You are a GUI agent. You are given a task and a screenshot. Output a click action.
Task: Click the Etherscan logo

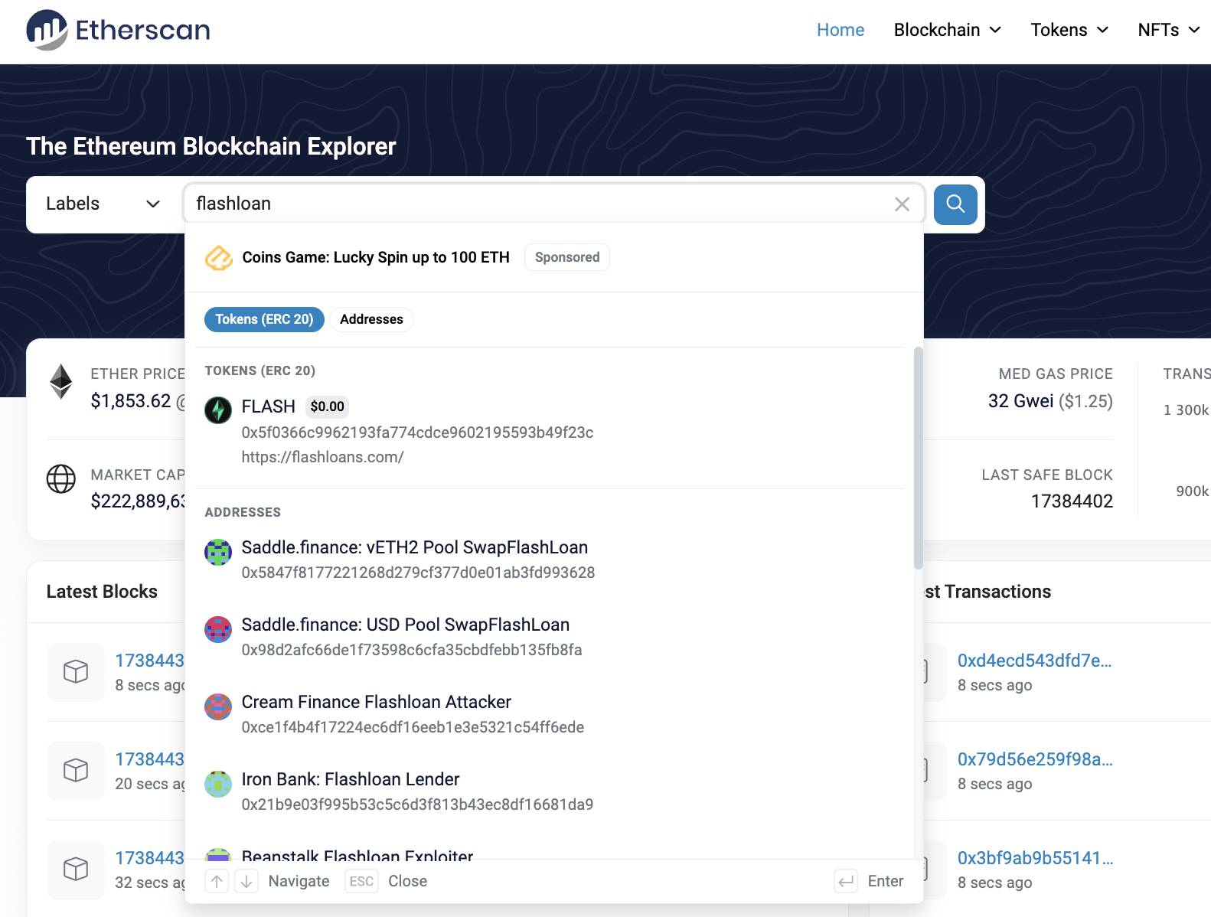pos(118,30)
